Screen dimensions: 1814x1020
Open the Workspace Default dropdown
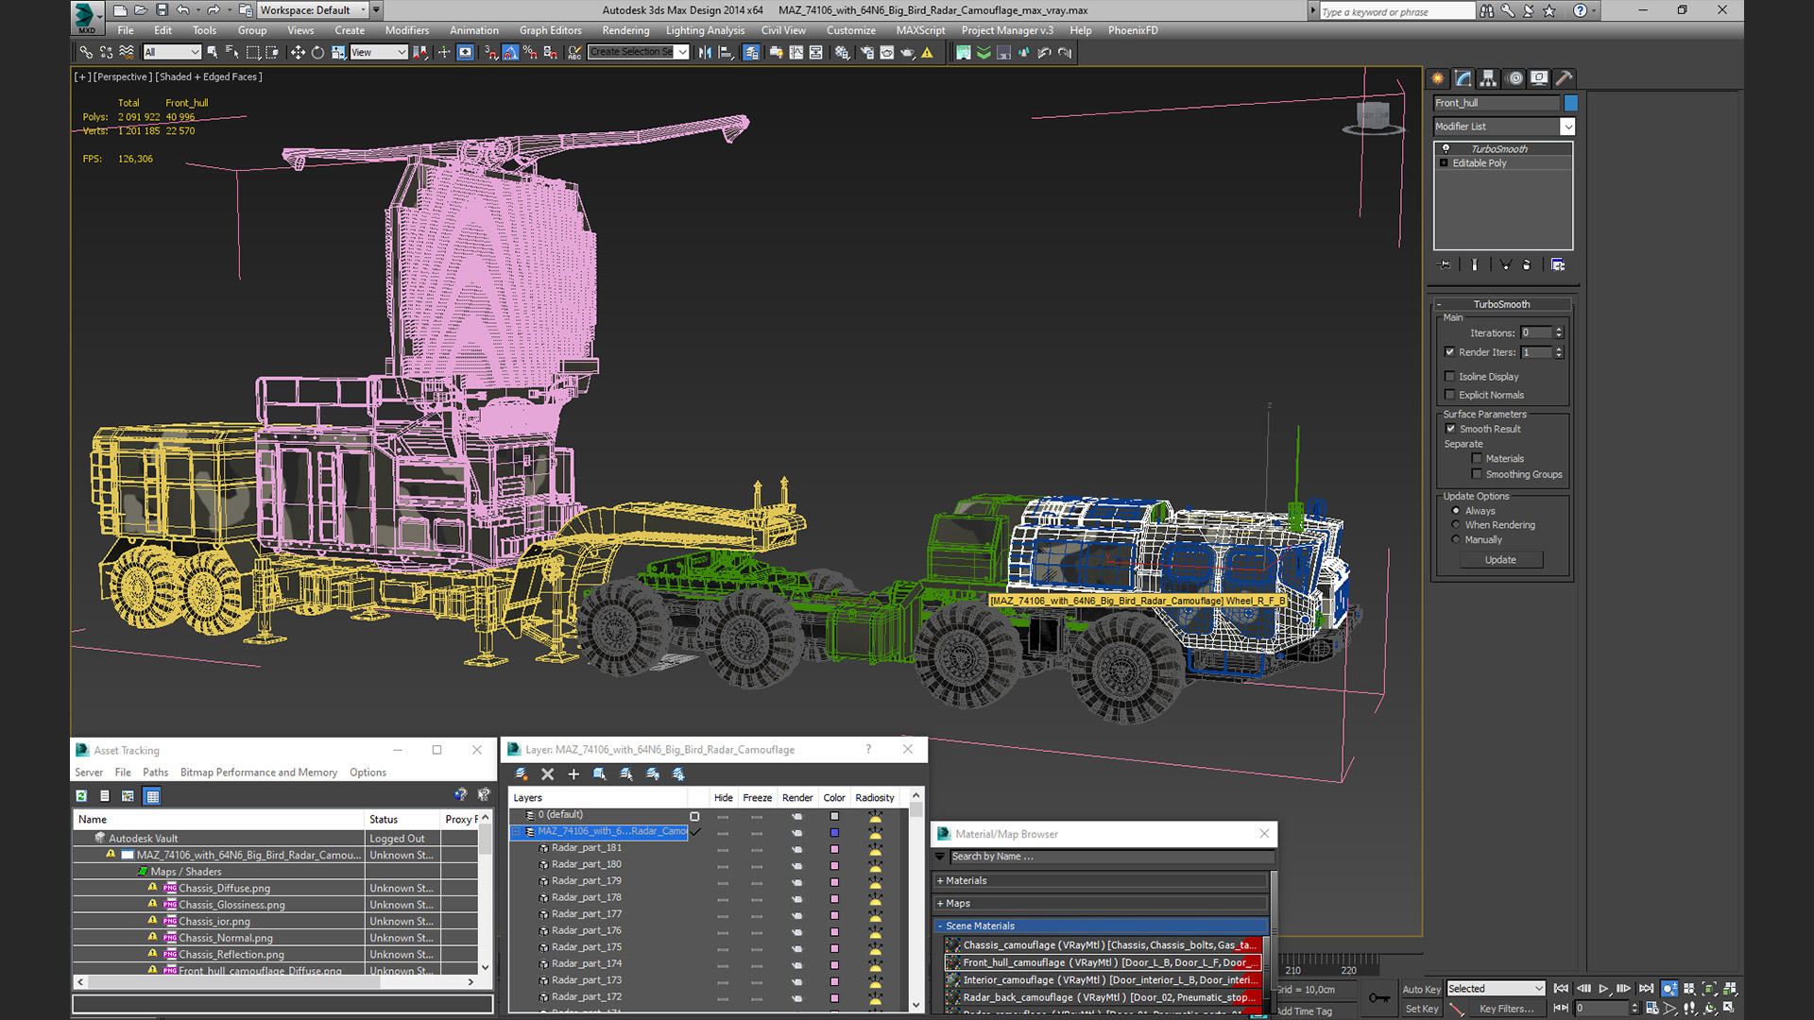pyautogui.click(x=313, y=10)
